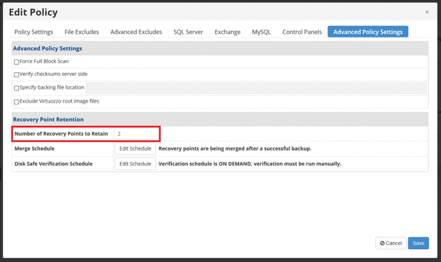Image resolution: width=441 pixels, height=262 pixels.
Task: Select the Advanced Policy Settings tab
Action: (368, 32)
